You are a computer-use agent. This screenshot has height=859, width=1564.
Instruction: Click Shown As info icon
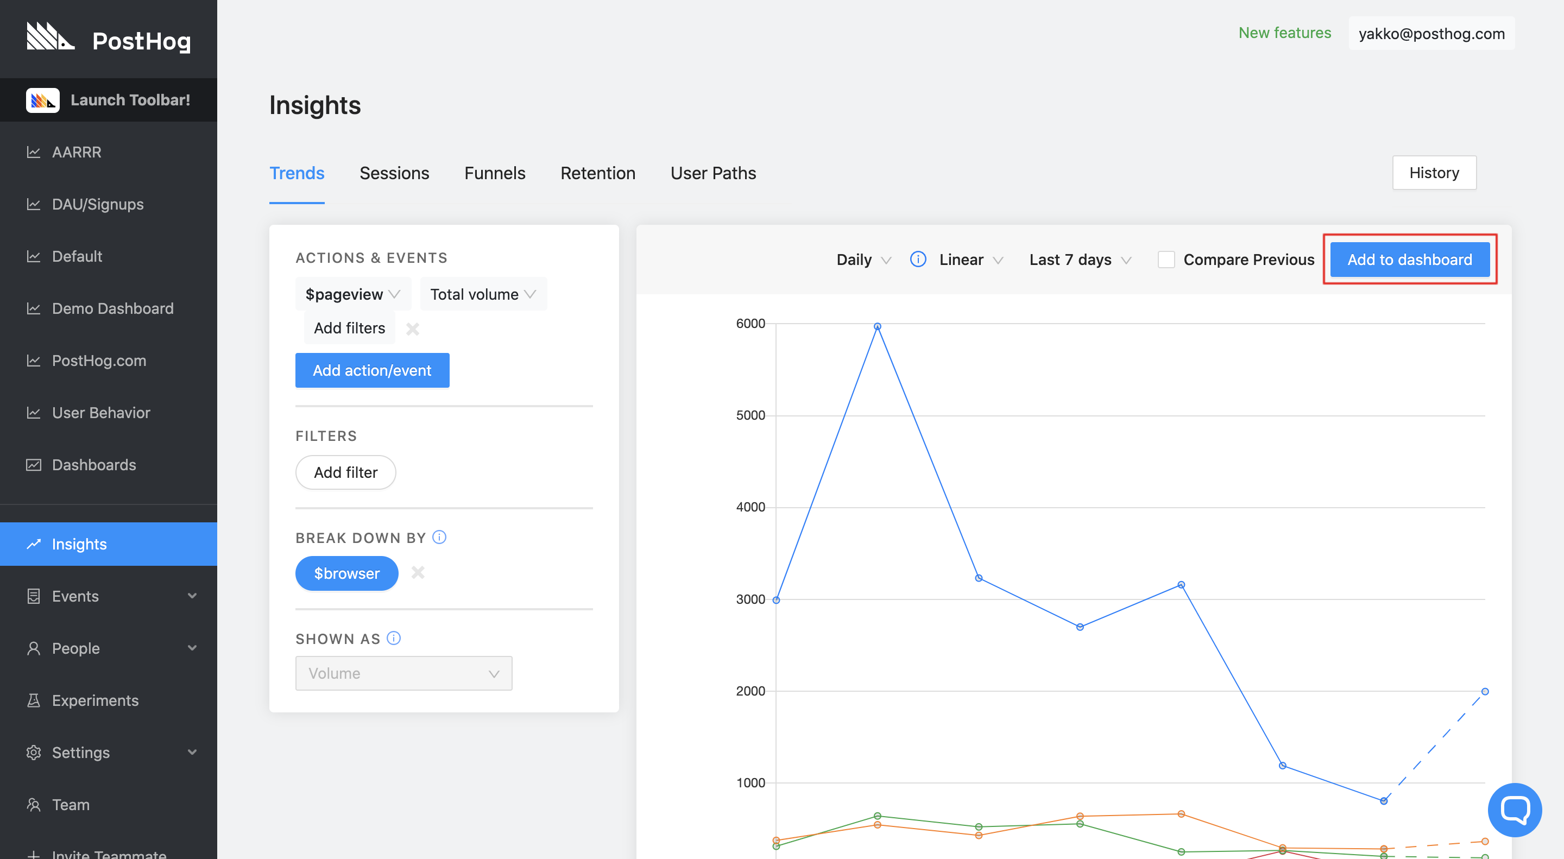pos(393,638)
